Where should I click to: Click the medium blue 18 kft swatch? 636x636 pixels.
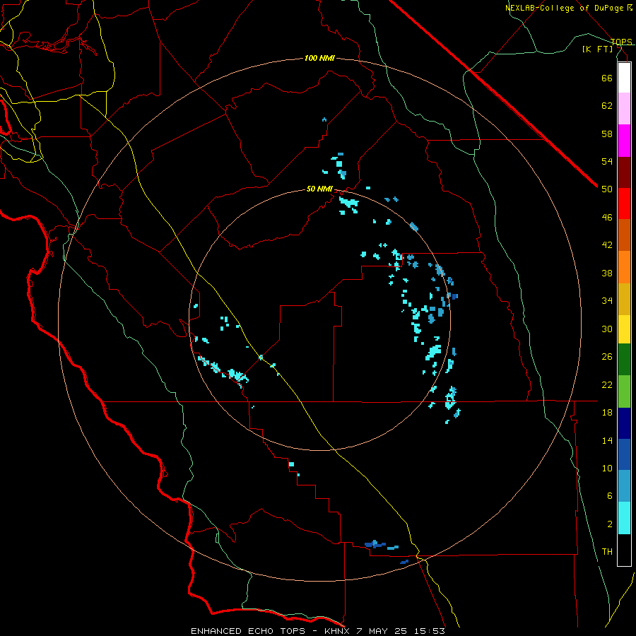point(624,454)
